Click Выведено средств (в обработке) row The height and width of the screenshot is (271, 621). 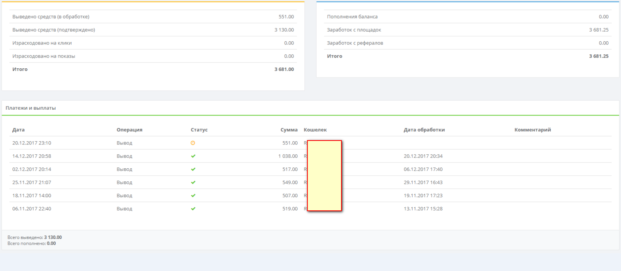pyautogui.click(x=51, y=17)
